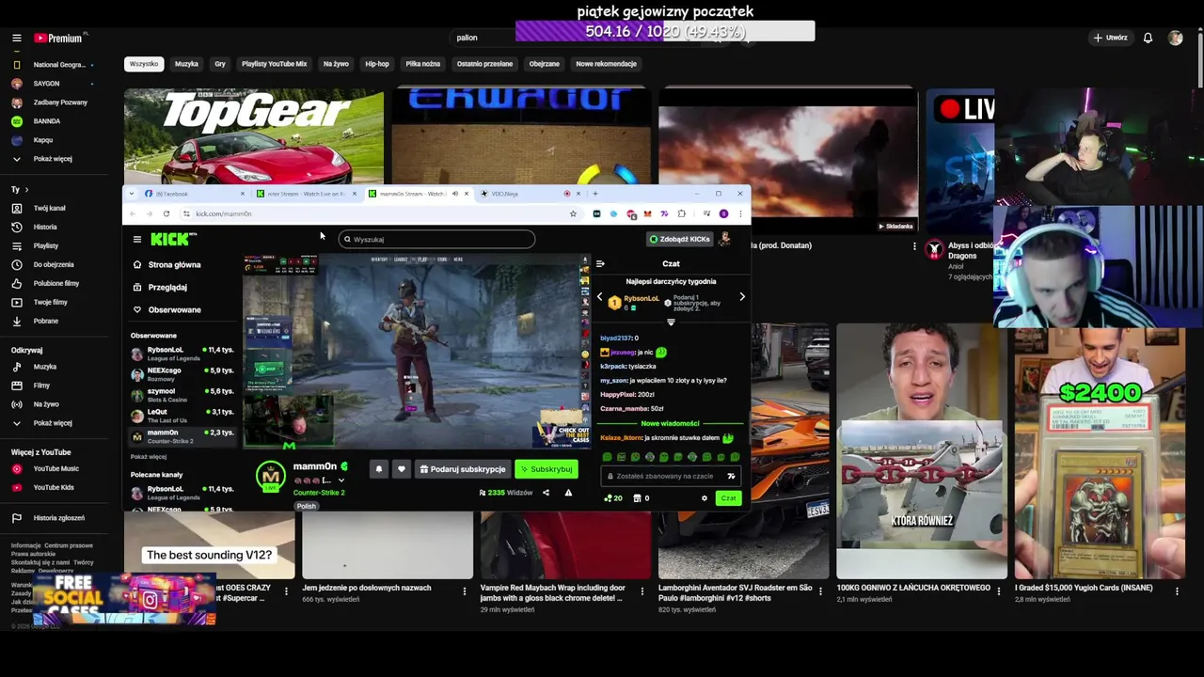
Task: Click the YouTube Utwórz button
Action: click(x=1111, y=38)
